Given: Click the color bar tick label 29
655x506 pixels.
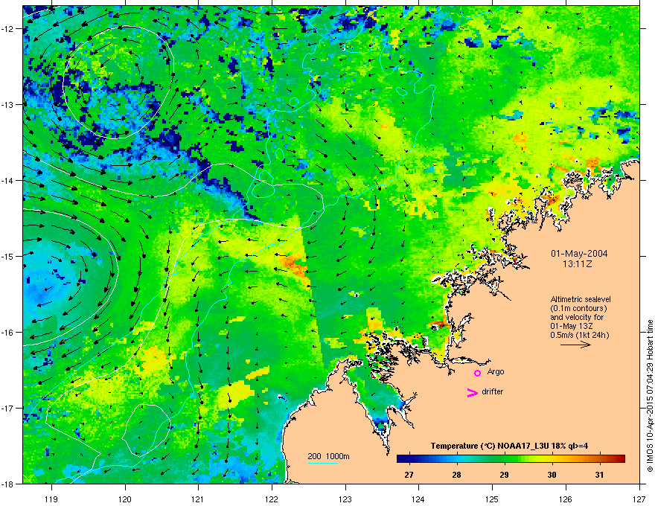Looking at the screenshot, I should point(504,475).
